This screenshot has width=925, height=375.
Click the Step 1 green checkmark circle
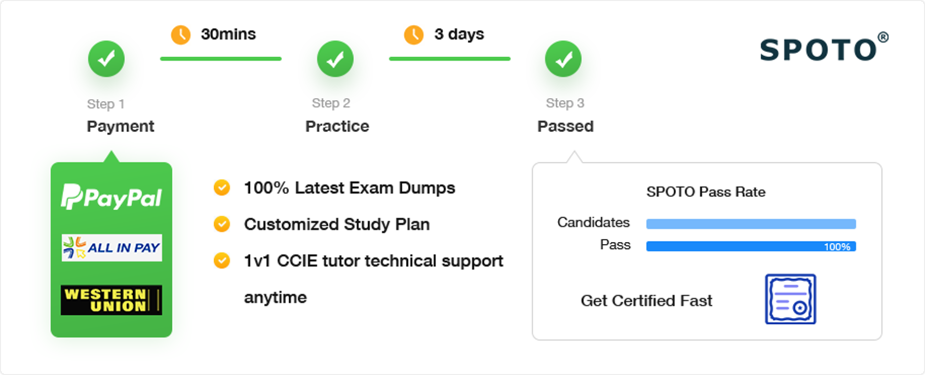pos(106,59)
